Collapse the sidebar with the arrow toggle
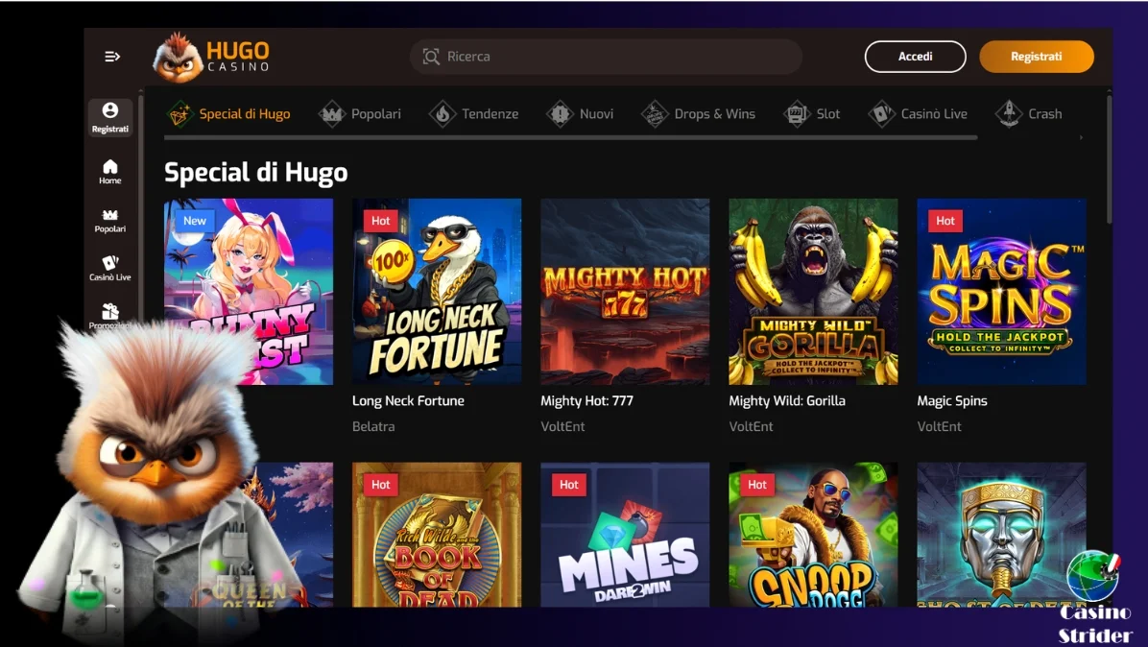This screenshot has height=647, width=1148. (112, 56)
